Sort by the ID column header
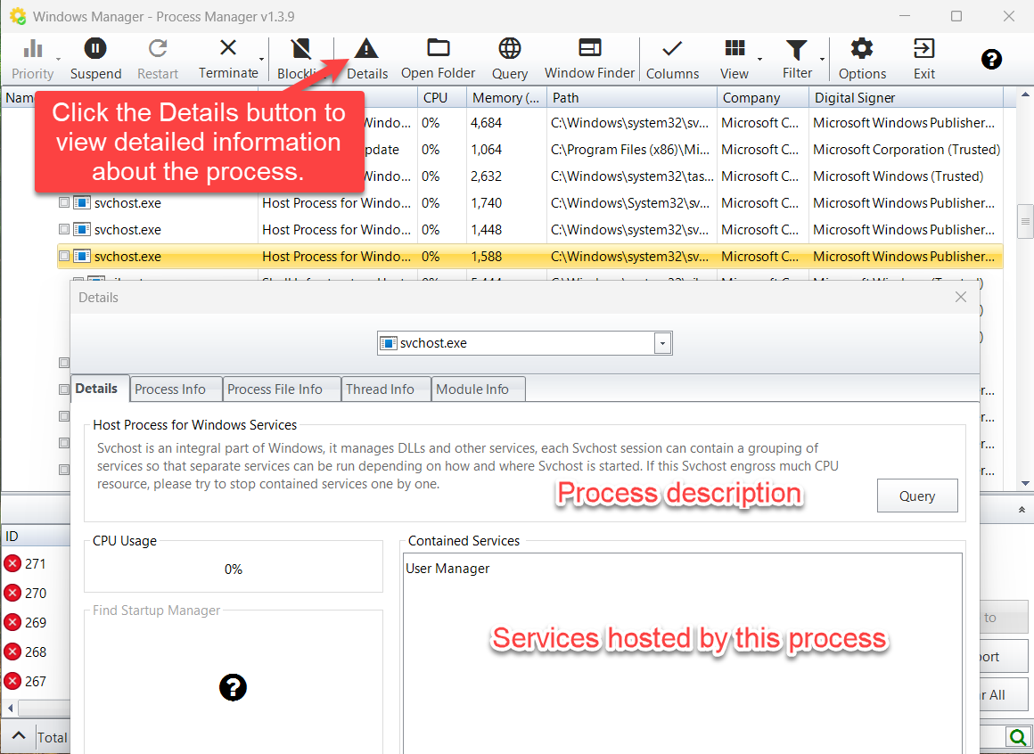The image size is (1034, 754). (36, 536)
